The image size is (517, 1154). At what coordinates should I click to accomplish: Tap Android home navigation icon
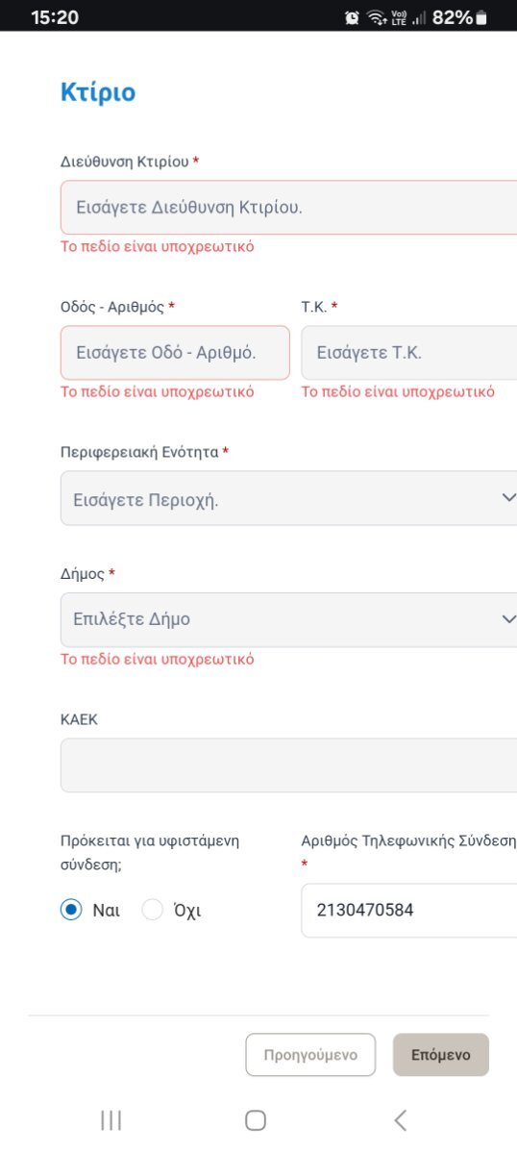(x=256, y=1119)
